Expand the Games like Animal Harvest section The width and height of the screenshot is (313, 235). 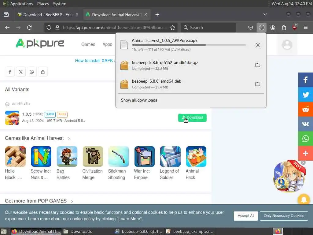(x=69, y=139)
